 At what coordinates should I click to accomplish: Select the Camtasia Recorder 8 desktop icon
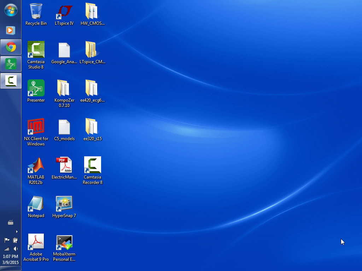point(93,165)
